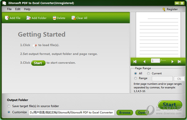
Task: Jump to first page in preview
Action: click(x=135, y=62)
